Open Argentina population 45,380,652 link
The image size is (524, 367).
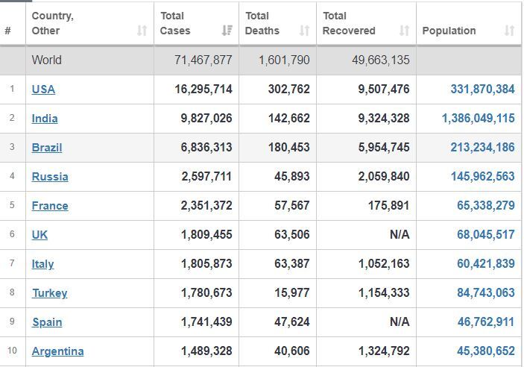click(486, 351)
